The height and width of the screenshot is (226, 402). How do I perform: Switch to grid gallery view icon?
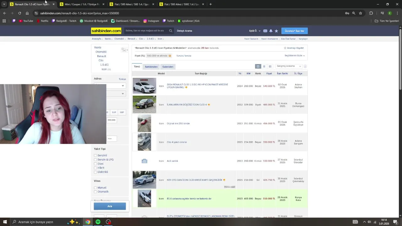click(270, 66)
